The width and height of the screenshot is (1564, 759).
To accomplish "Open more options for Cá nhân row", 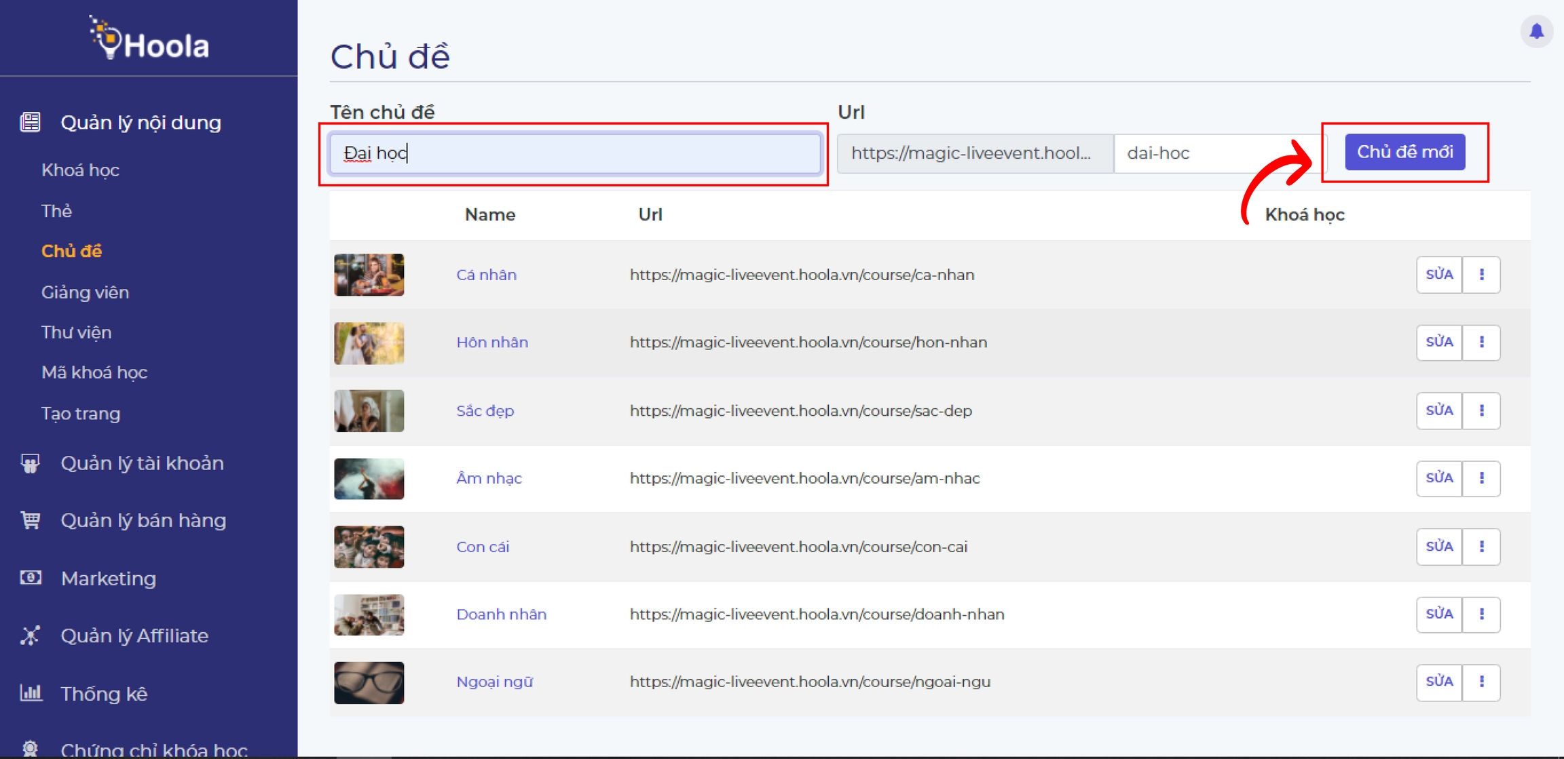I will pyautogui.click(x=1481, y=275).
